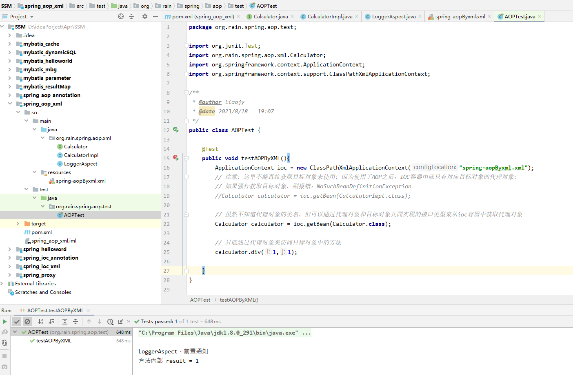The width and height of the screenshot is (573, 375).
Task: Click the green Run button in Run panel
Action: coord(4,322)
